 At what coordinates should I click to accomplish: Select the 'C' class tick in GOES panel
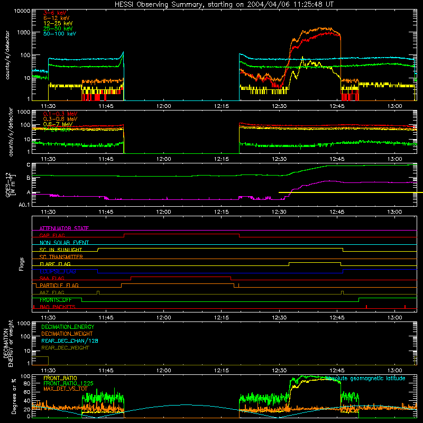(x=29, y=165)
